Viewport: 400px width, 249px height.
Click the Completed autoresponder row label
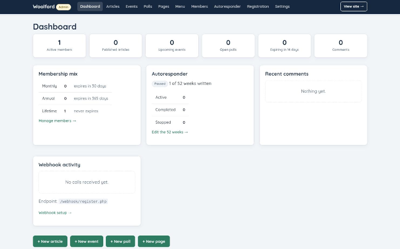pyautogui.click(x=165, y=110)
